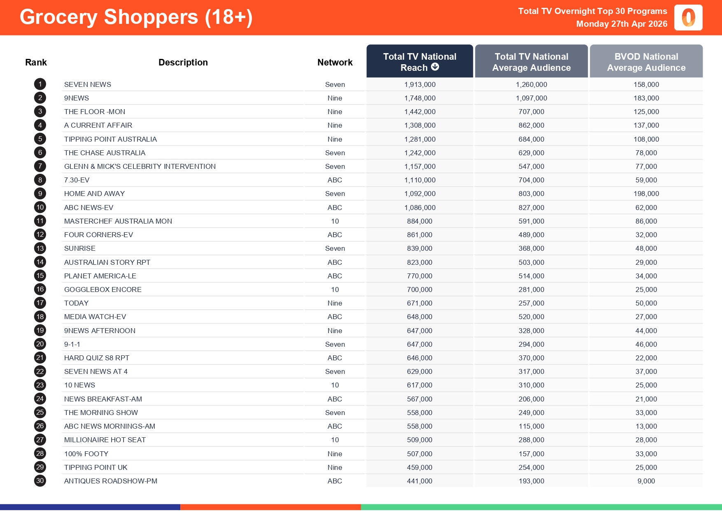Click the green footer color bar
Image resolution: width=722 pixels, height=511 pixels.
[x=541, y=507]
